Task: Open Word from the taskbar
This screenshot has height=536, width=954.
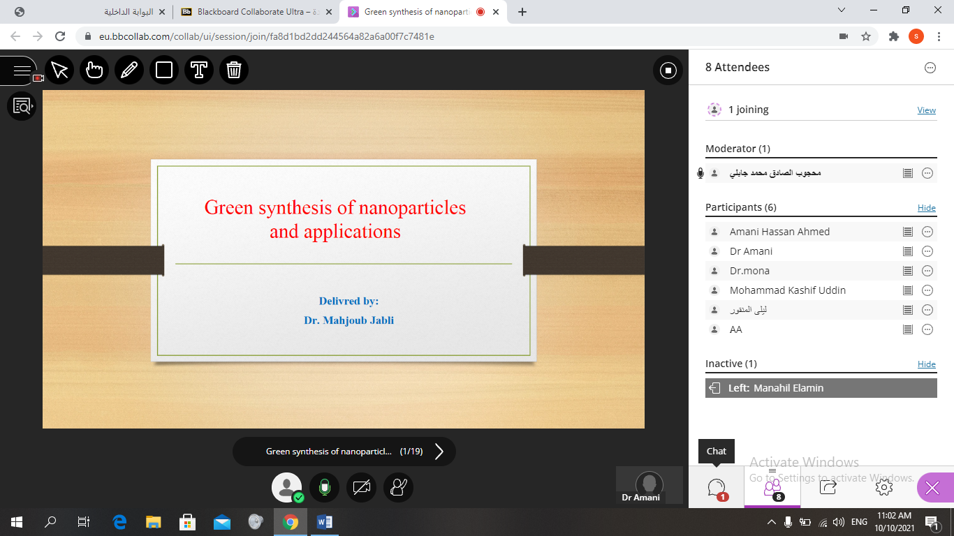Action: (x=325, y=521)
